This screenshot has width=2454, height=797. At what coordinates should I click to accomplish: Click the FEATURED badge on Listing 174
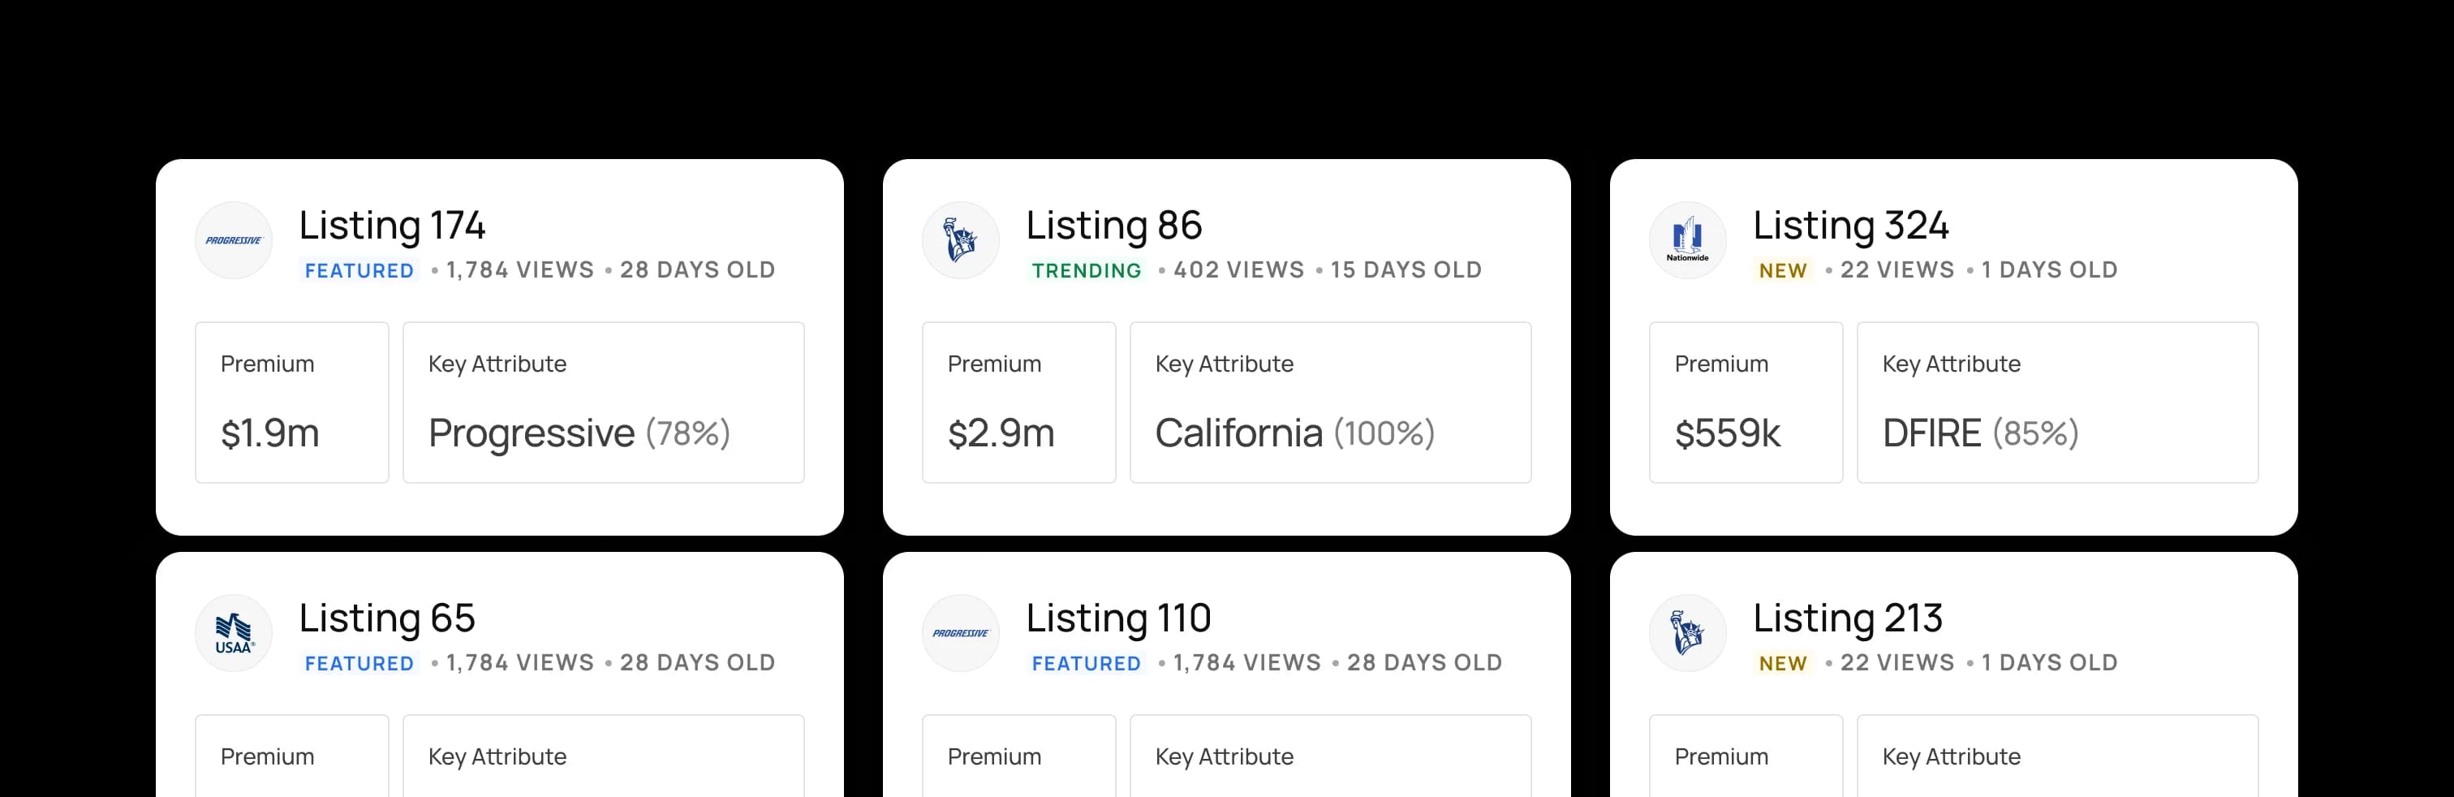[x=359, y=270]
